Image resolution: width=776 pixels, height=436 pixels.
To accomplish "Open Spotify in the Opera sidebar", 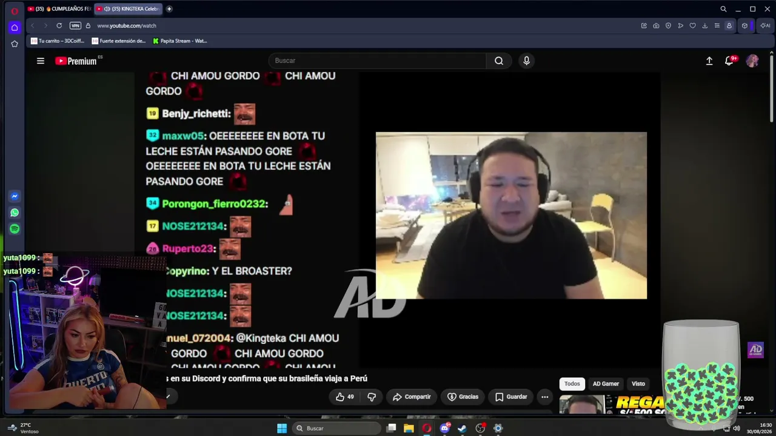I will tap(15, 229).
